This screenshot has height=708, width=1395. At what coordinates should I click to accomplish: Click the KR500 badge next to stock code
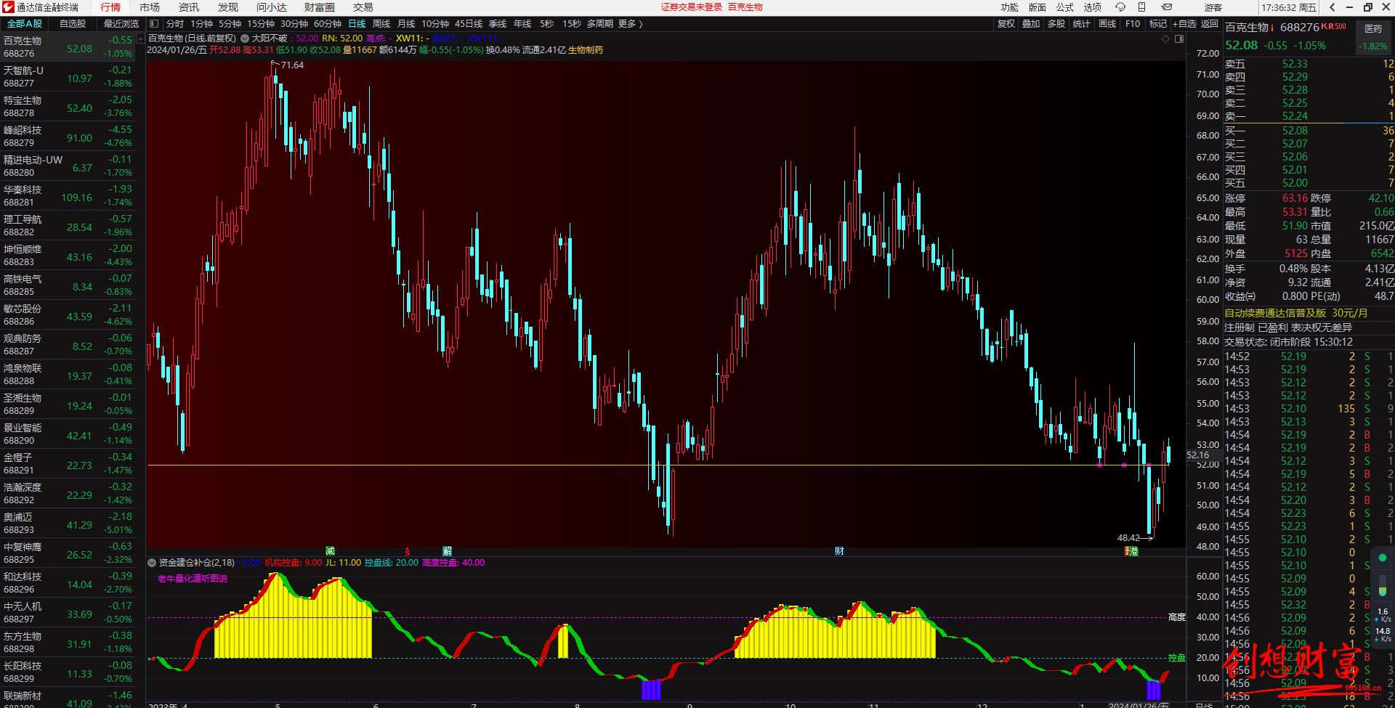click(1333, 26)
